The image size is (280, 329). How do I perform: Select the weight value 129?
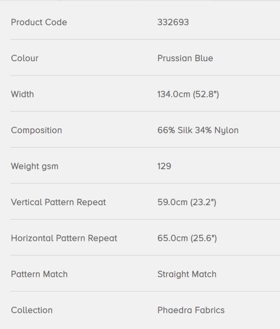pyautogui.click(x=164, y=166)
